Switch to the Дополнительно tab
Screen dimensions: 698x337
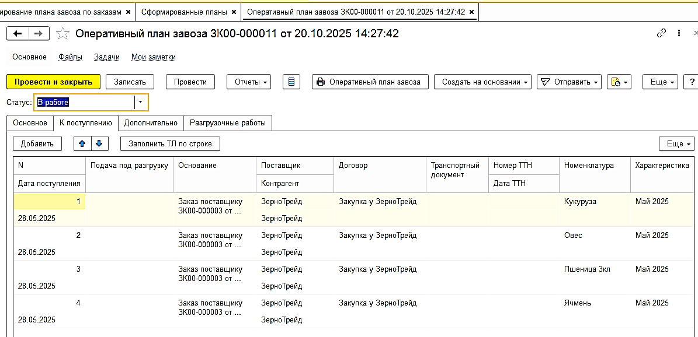pos(151,123)
